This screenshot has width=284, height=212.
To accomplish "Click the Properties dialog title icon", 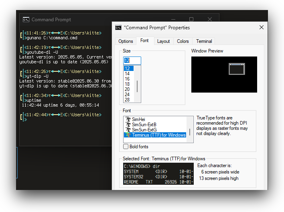I will [118, 28].
